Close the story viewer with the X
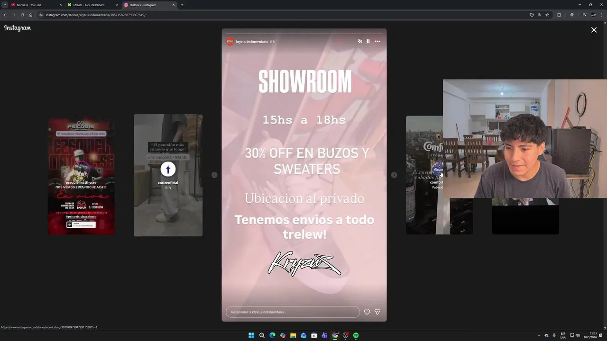Image resolution: width=607 pixels, height=341 pixels. (x=594, y=30)
